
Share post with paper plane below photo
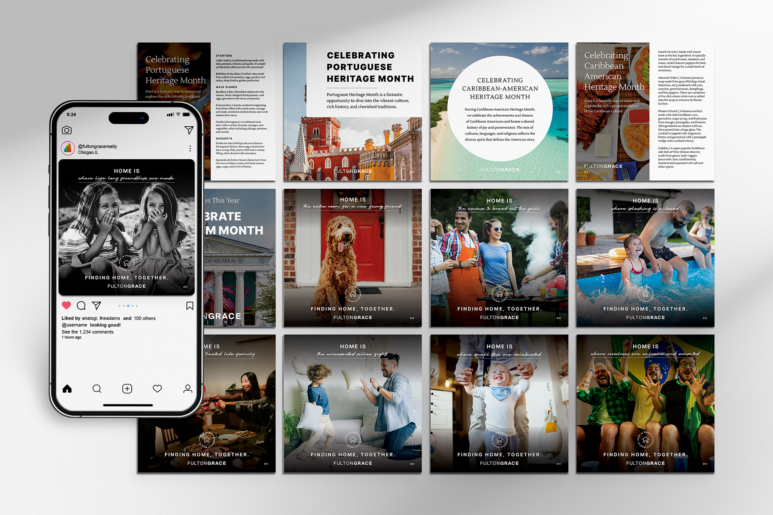(97, 306)
